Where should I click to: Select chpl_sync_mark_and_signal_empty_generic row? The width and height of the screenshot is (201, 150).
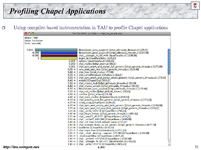click(122, 78)
